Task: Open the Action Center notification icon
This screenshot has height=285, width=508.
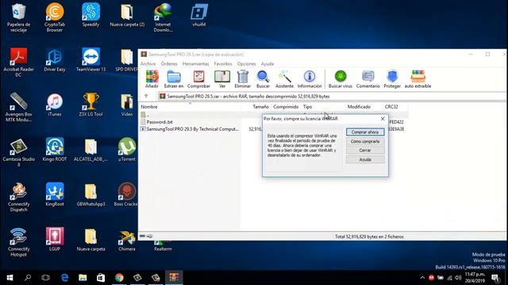Action: pyautogui.click(x=495, y=278)
